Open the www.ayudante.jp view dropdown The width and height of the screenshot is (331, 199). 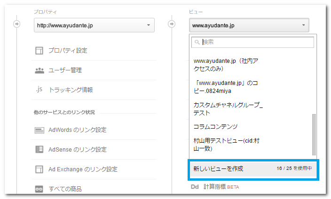(x=249, y=25)
